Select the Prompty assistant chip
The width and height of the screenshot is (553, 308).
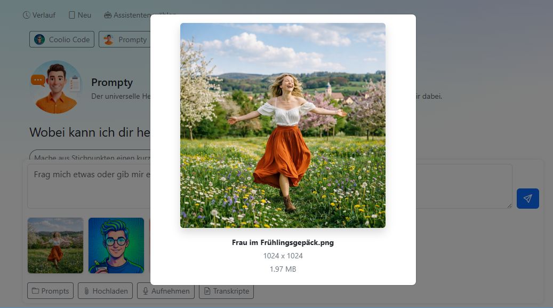pos(125,40)
